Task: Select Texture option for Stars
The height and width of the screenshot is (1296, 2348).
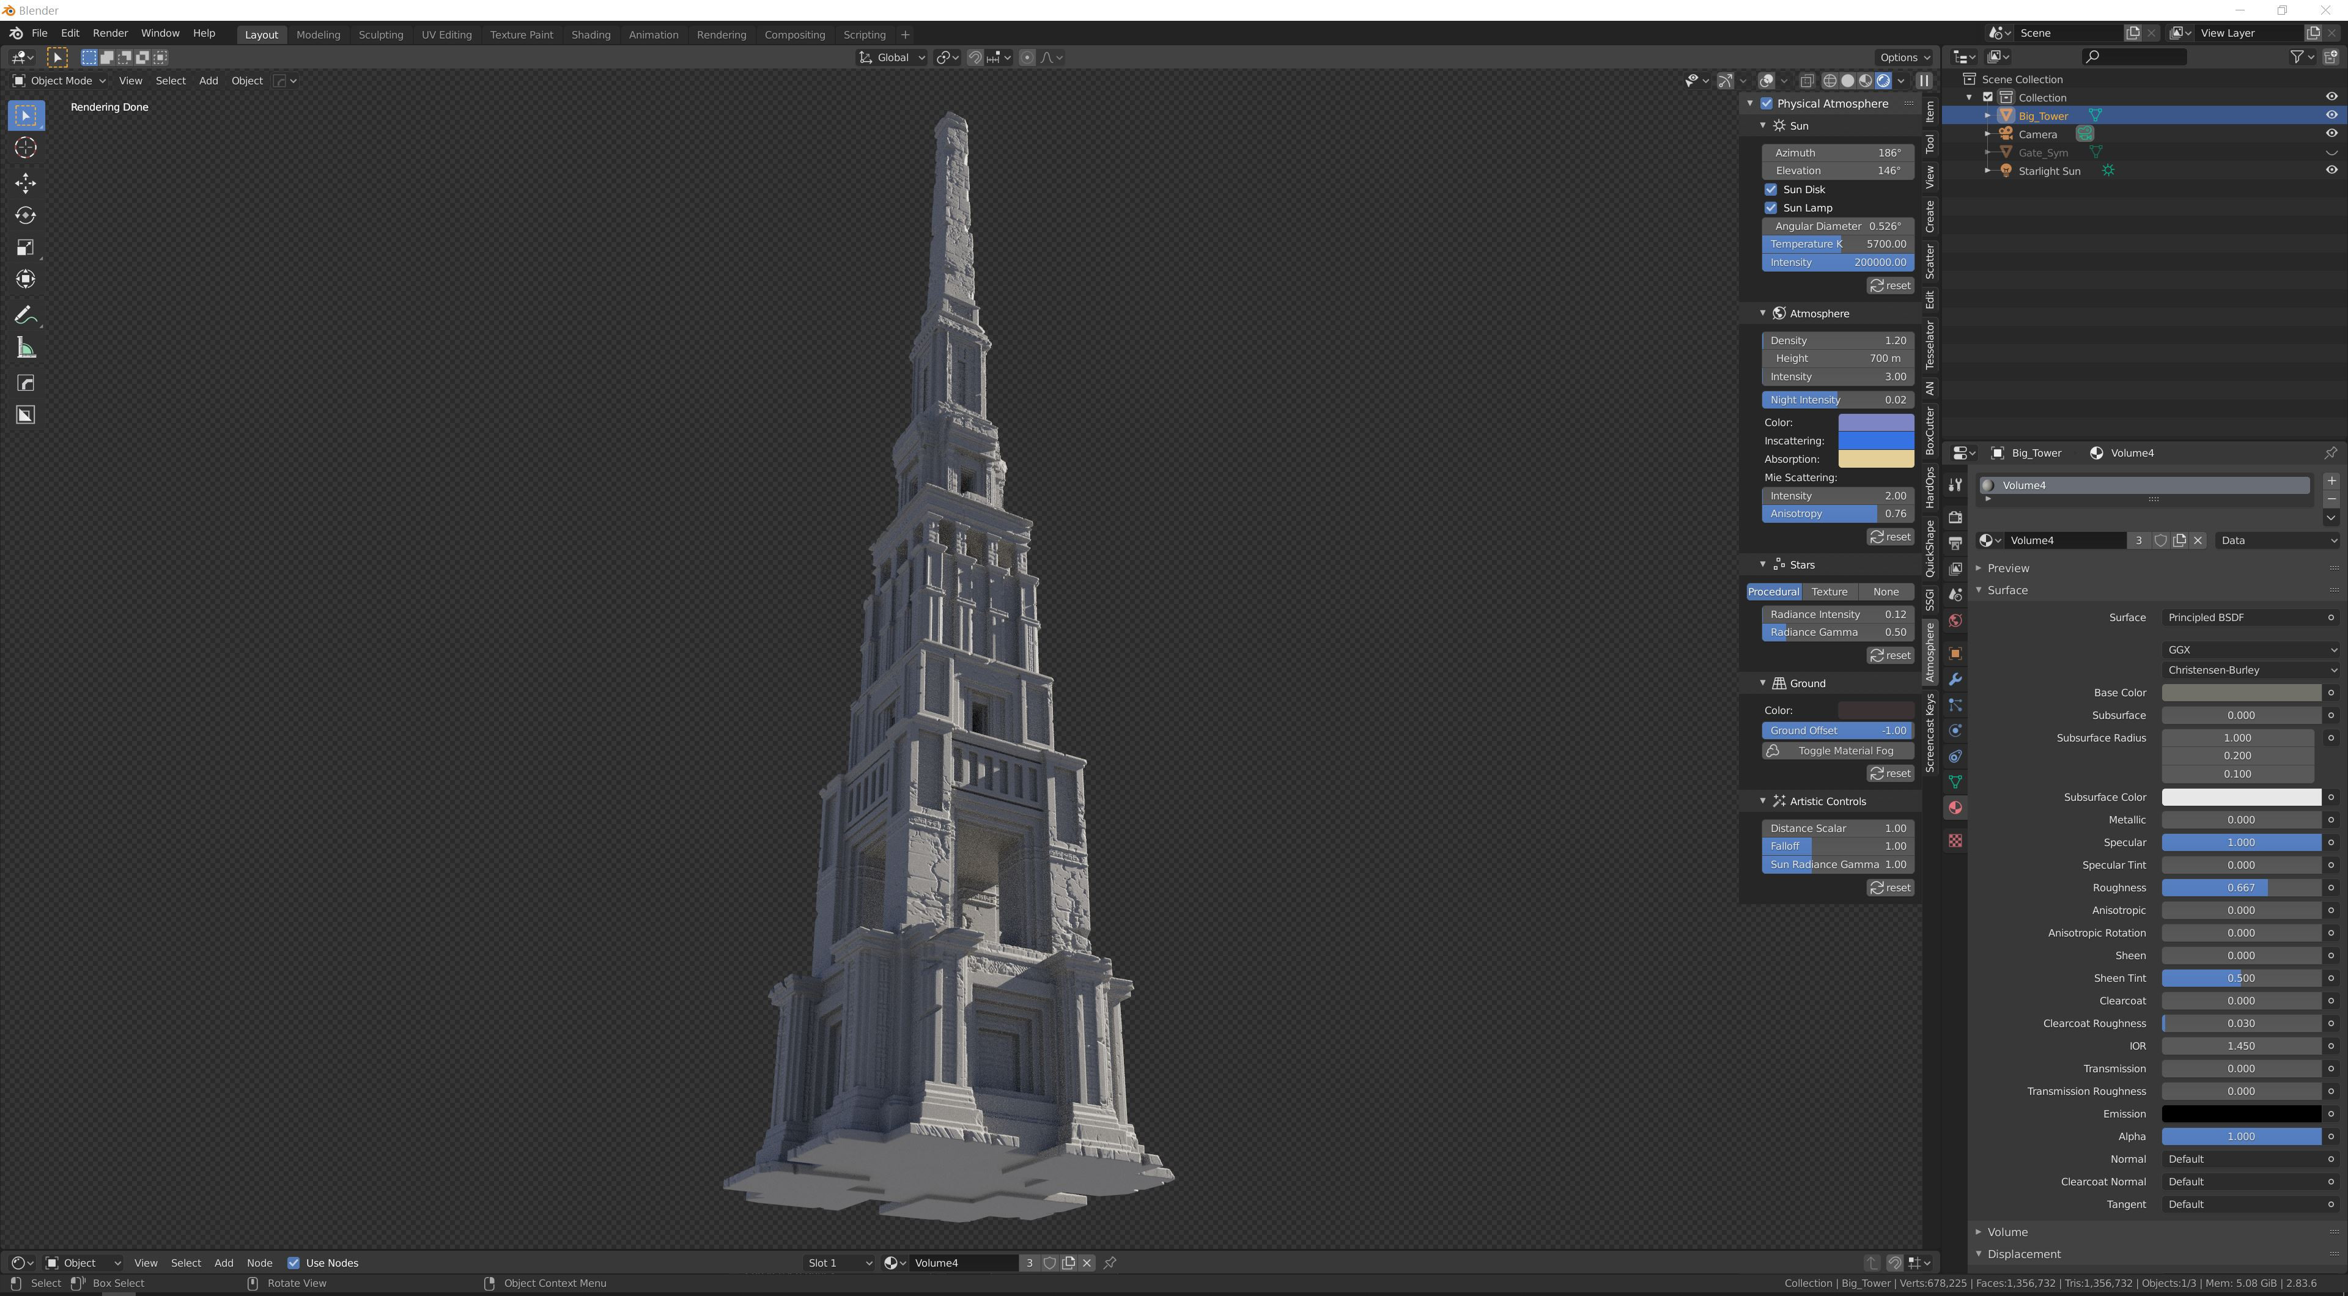Action: click(x=1828, y=592)
